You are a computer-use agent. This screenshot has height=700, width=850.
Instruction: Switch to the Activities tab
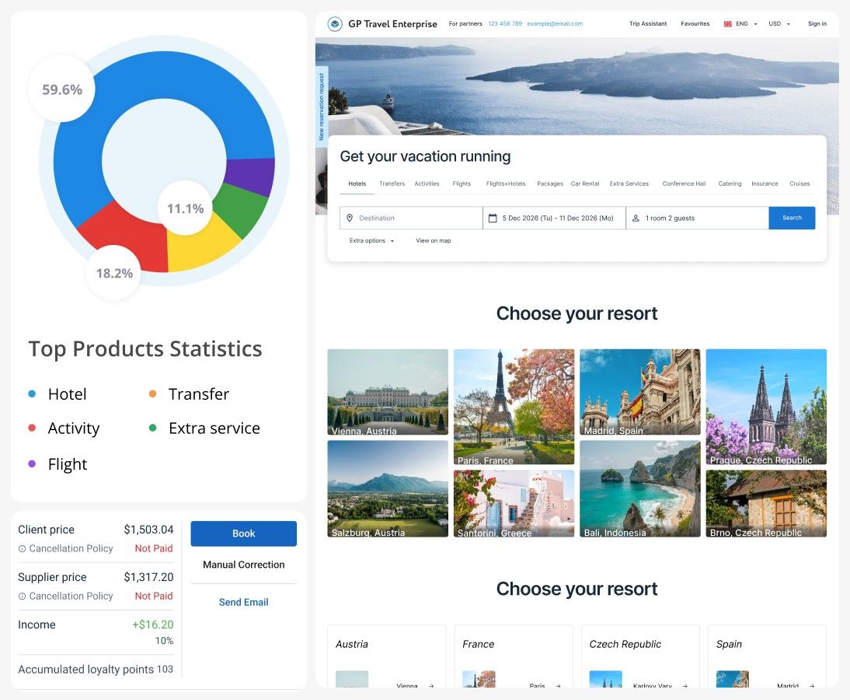(x=427, y=184)
